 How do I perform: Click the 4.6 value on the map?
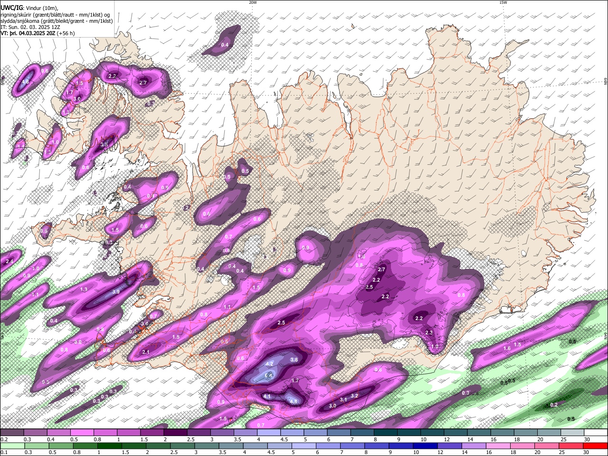[26, 82]
